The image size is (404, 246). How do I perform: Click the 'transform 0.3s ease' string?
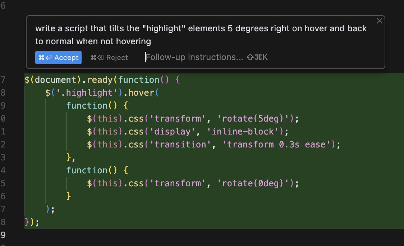point(279,145)
